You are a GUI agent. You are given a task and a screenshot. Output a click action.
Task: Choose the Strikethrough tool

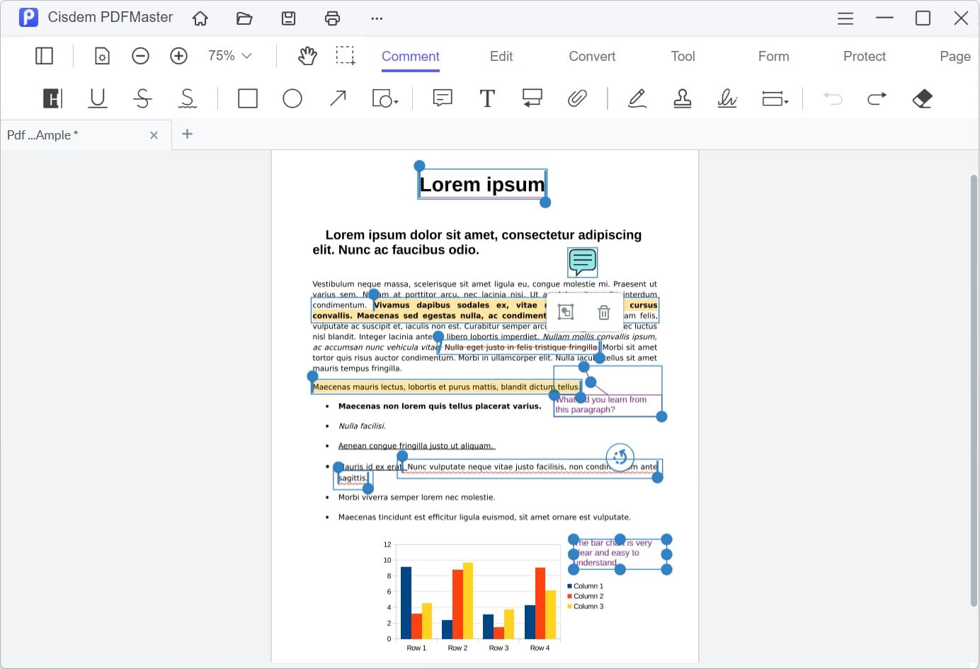point(142,98)
